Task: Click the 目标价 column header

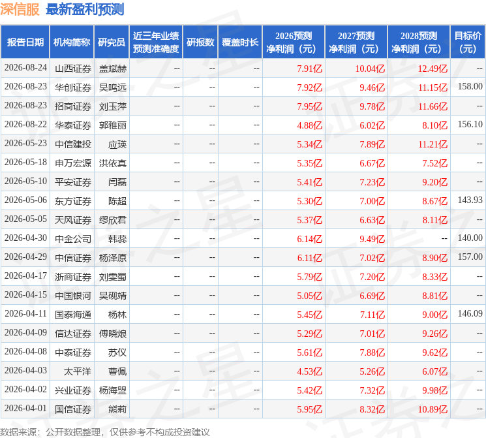Action: coord(467,42)
